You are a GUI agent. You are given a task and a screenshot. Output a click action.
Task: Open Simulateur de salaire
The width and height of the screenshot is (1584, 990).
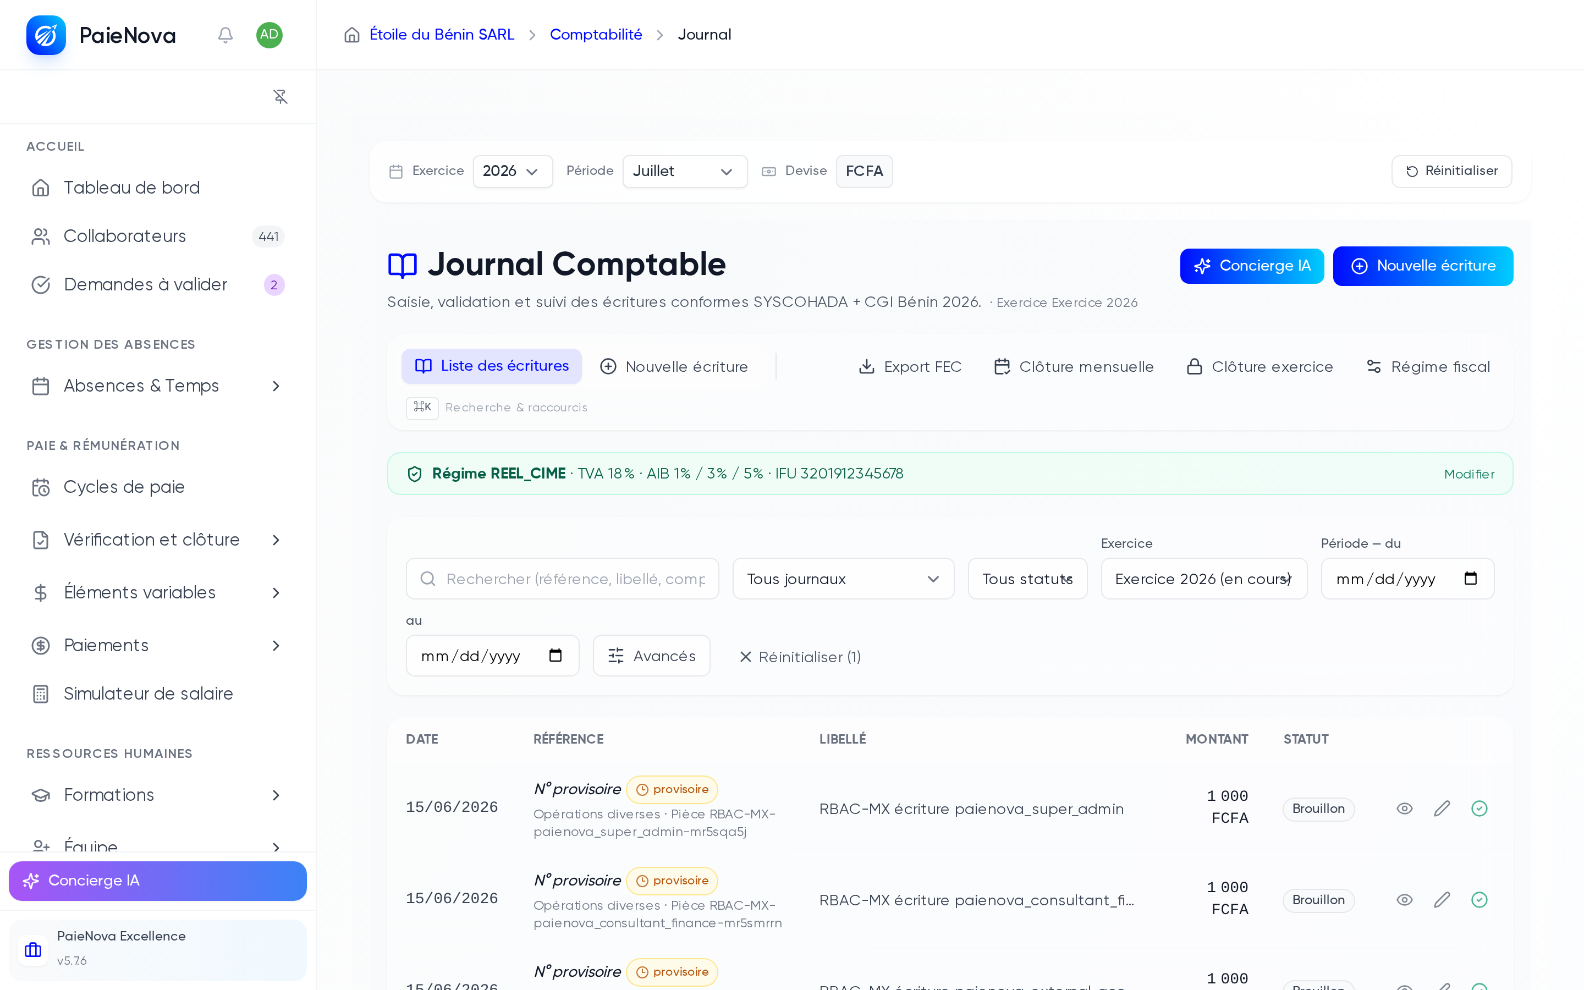158,694
